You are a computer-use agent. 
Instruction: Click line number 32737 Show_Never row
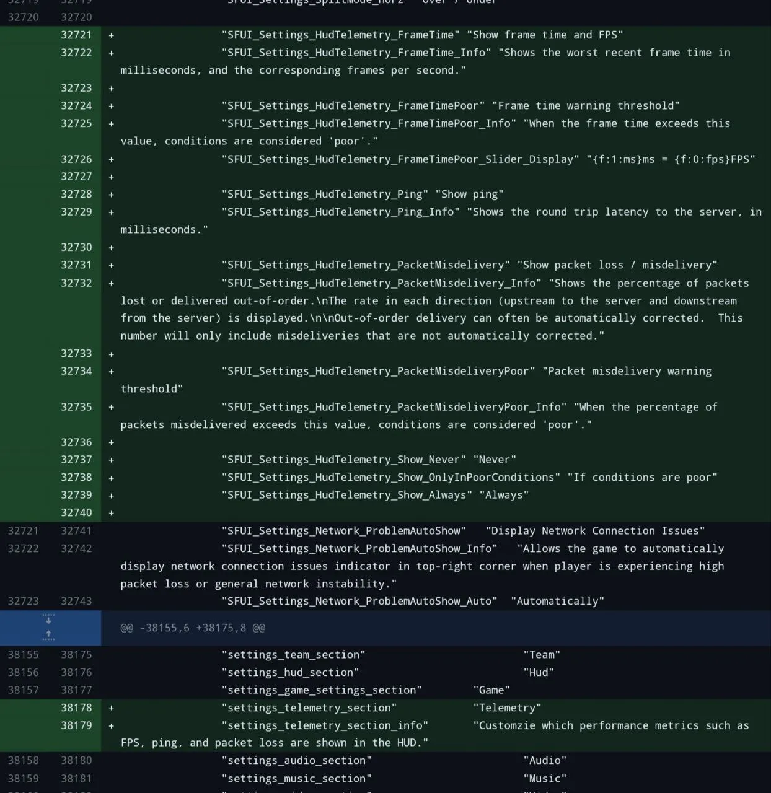(x=76, y=460)
